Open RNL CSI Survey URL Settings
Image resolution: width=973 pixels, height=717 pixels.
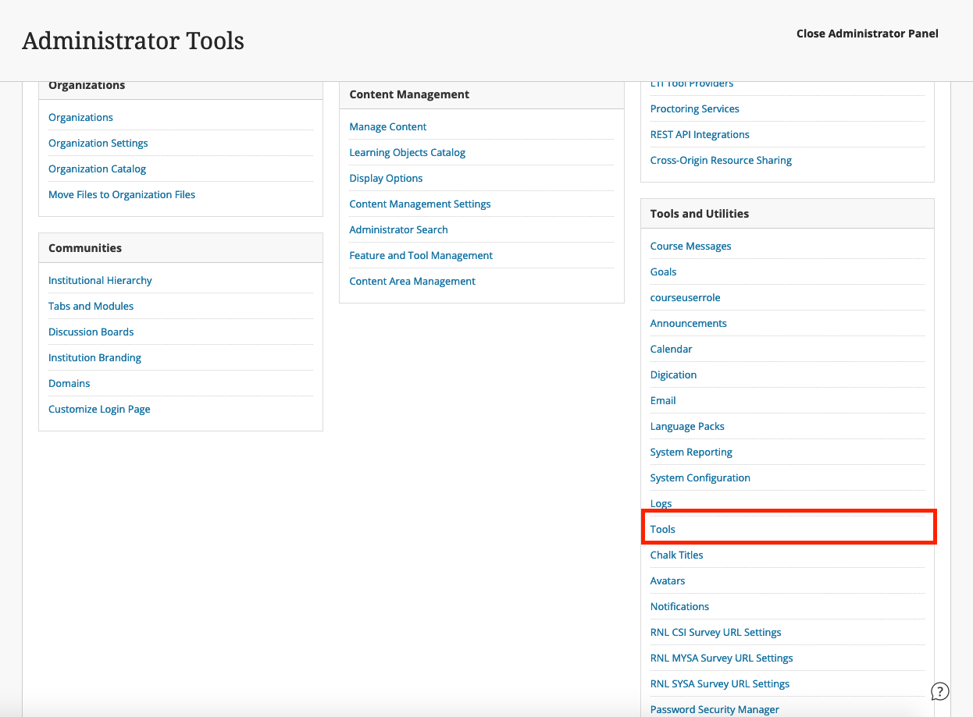click(x=715, y=632)
